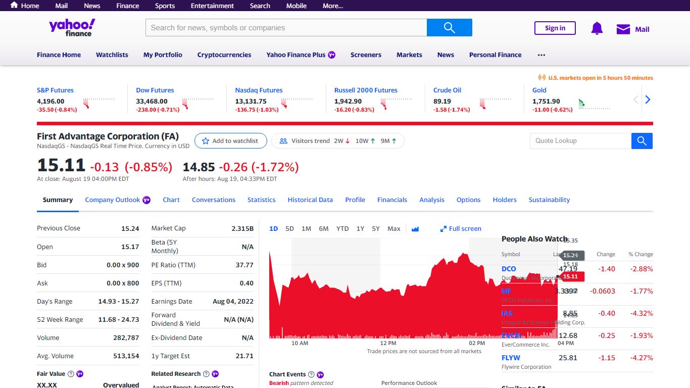
Task: Open the FLYW symbol link
Action: click(511, 358)
